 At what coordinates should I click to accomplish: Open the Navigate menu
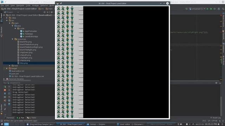pyautogui.click(x=20, y=6)
